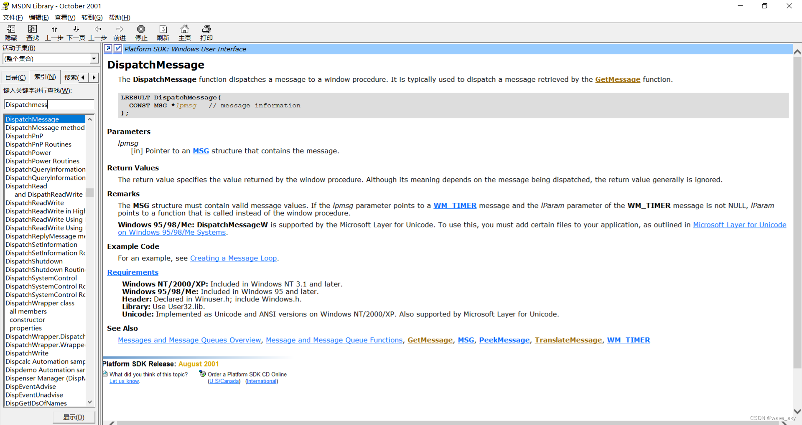Screen dimensions: 802x425
Task: Click the note icon next to 'What did you think'
Action: pyautogui.click(x=106, y=374)
